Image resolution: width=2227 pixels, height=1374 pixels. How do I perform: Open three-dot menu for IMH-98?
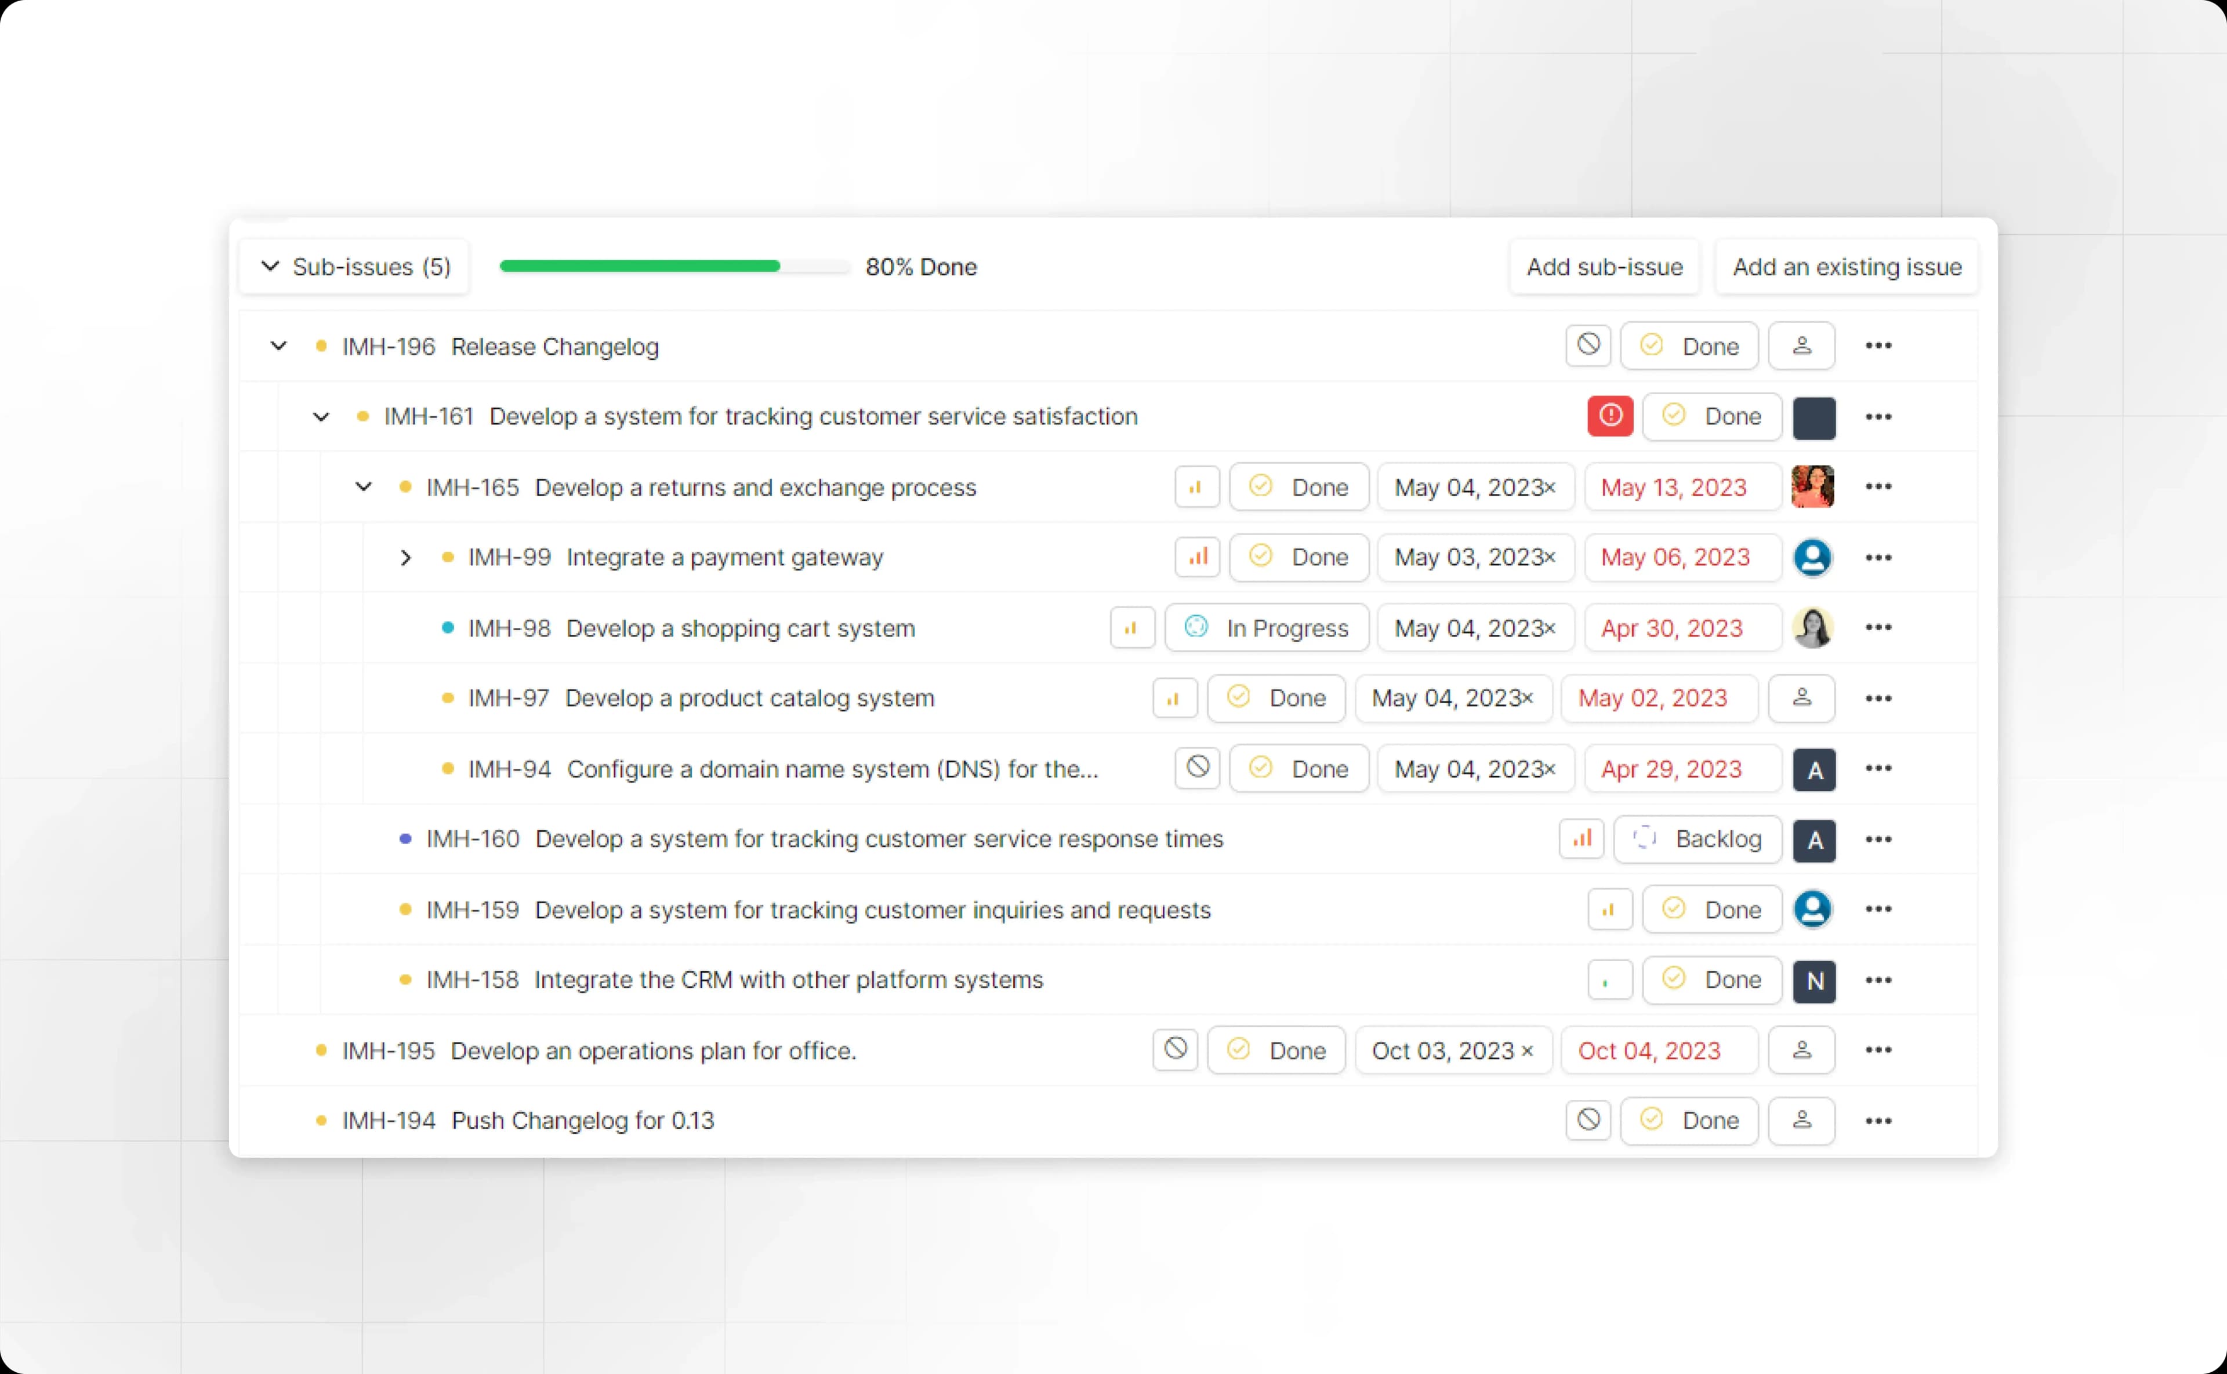pyautogui.click(x=1878, y=628)
